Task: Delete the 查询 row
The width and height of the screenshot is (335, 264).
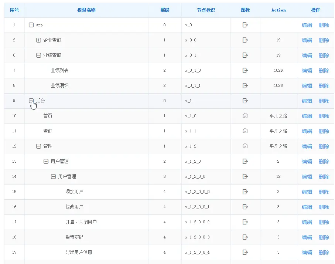Action: pos(324,131)
